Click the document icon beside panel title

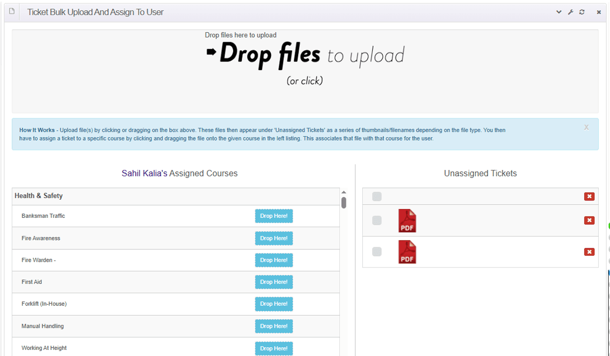12,12
